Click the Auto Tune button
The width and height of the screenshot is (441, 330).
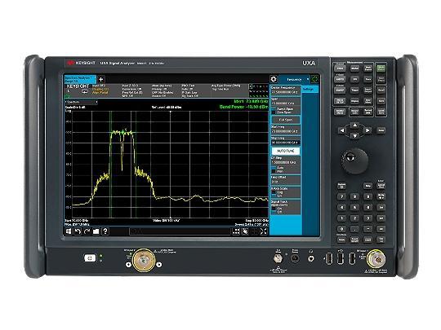point(286,151)
